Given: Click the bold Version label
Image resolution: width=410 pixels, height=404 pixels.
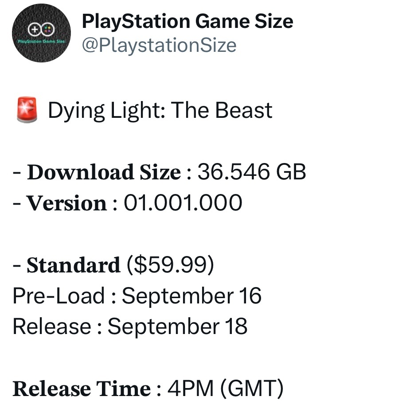Looking at the screenshot, I should tap(66, 203).
